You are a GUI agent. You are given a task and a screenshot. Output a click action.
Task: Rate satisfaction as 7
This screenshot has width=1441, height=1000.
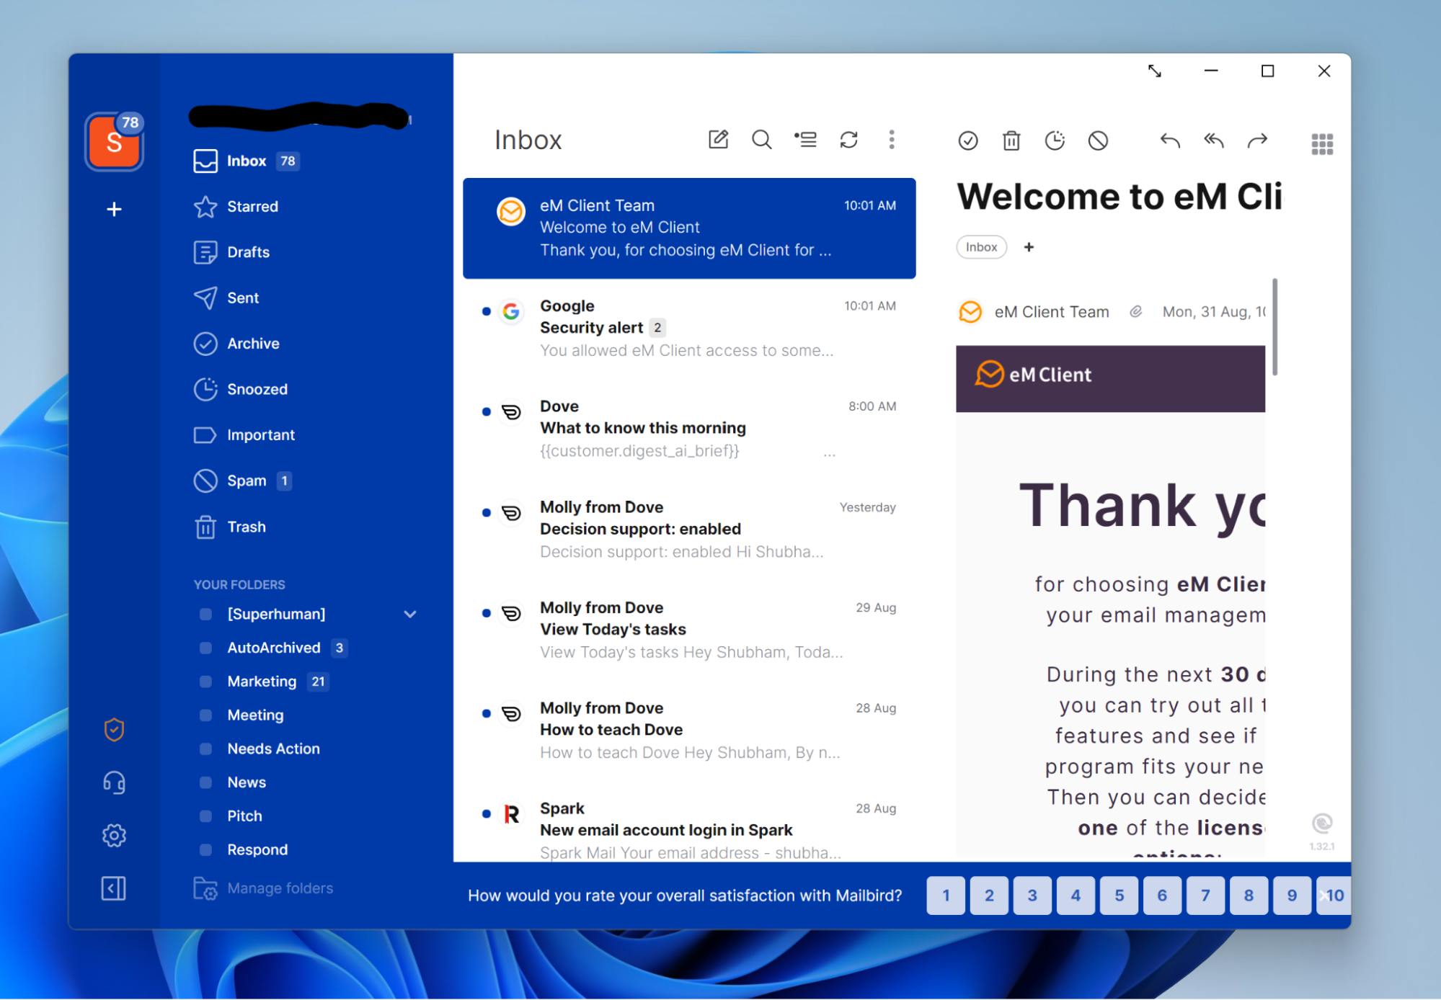click(x=1205, y=896)
